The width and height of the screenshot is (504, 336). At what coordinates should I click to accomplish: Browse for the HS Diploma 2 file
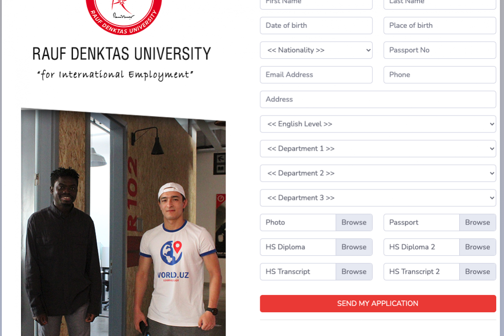pyautogui.click(x=478, y=247)
